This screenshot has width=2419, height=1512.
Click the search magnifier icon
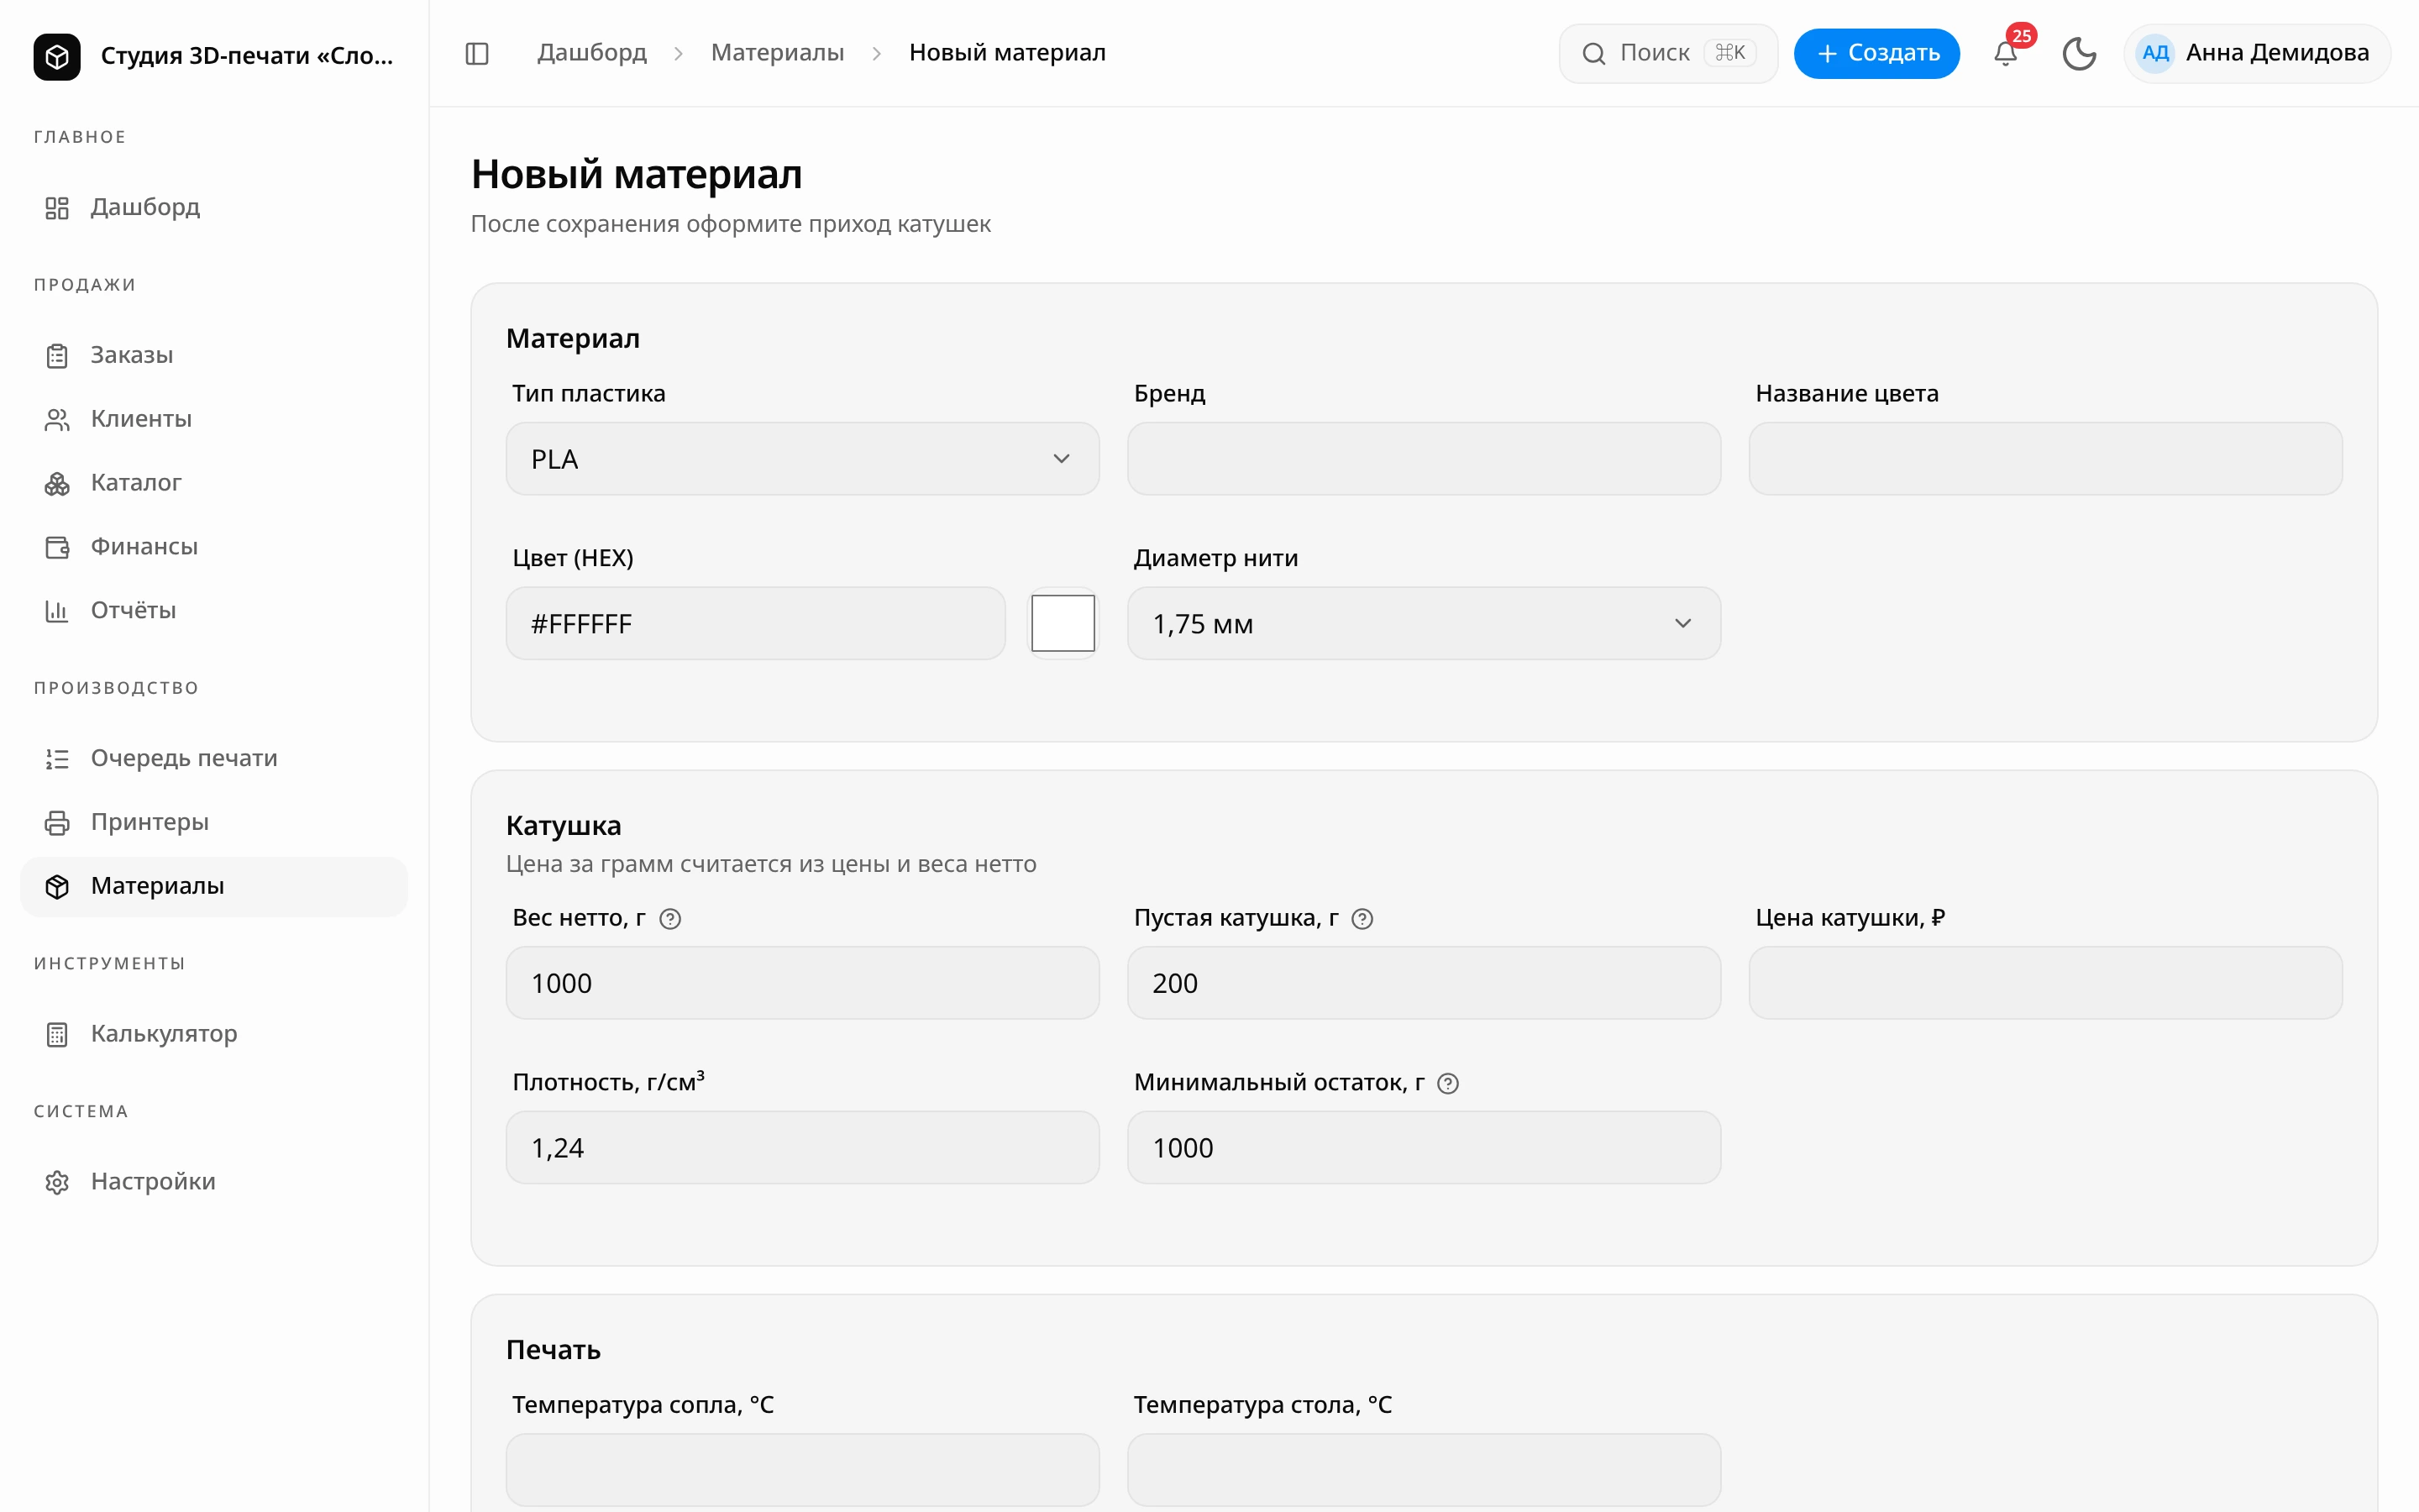click(x=1594, y=53)
